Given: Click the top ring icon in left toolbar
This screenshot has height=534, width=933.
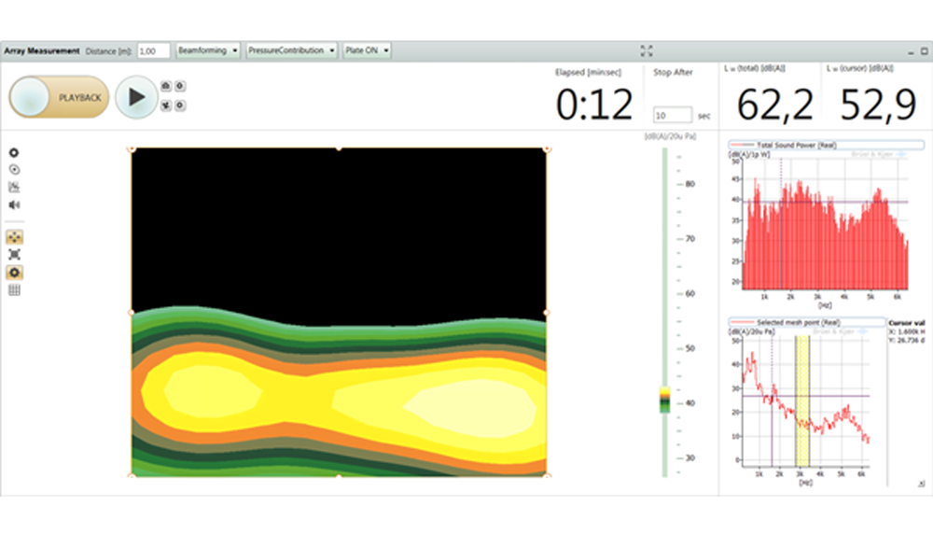Looking at the screenshot, I should tap(14, 152).
